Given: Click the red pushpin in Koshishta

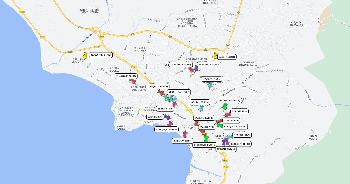Looking at the screenshot, I should [133, 81].
